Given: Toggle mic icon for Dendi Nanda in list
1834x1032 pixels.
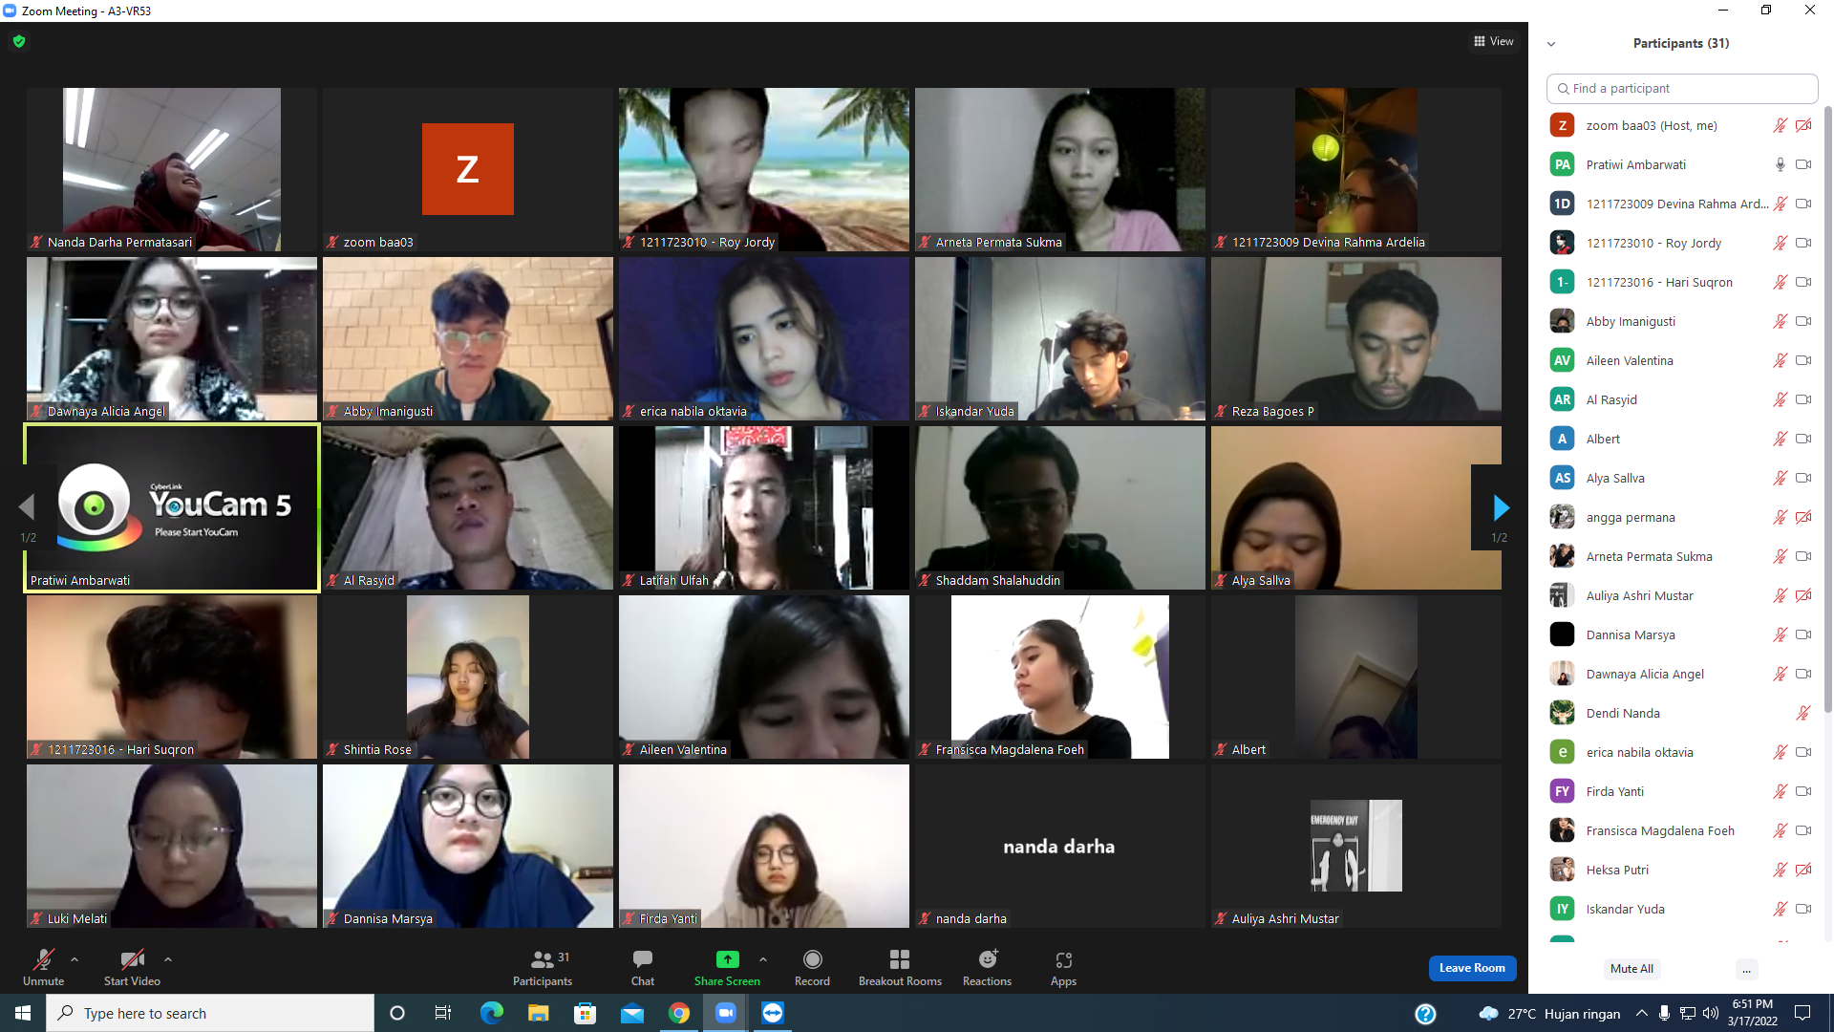Looking at the screenshot, I should 1803,713.
